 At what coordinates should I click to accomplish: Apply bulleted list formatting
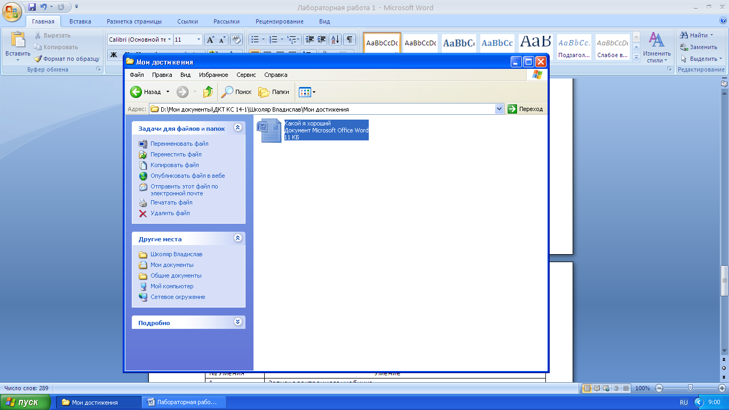[255, 40]
